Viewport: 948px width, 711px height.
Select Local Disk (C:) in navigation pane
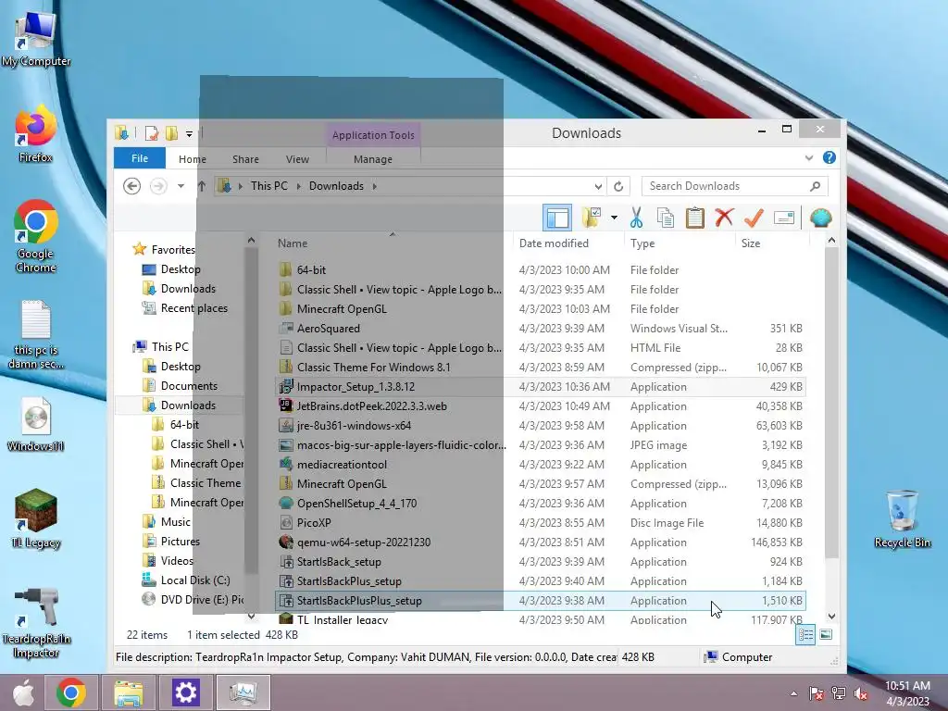pyautogui.click(x=194, y=580)
